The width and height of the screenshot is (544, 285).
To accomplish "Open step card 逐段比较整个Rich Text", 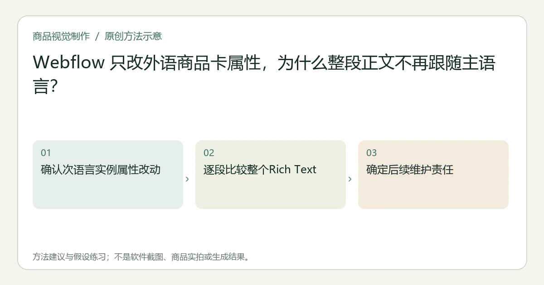I will pyautogui.click(x=271, y=175).
